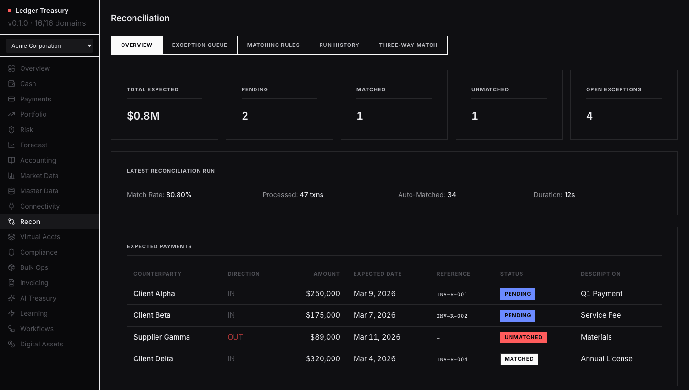Select the Three-Way Match tab
The image size is (689, 390).
tap(408, 45)
